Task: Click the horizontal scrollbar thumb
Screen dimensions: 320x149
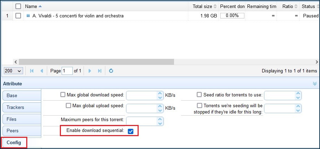Action: click(x=97, y=62)
